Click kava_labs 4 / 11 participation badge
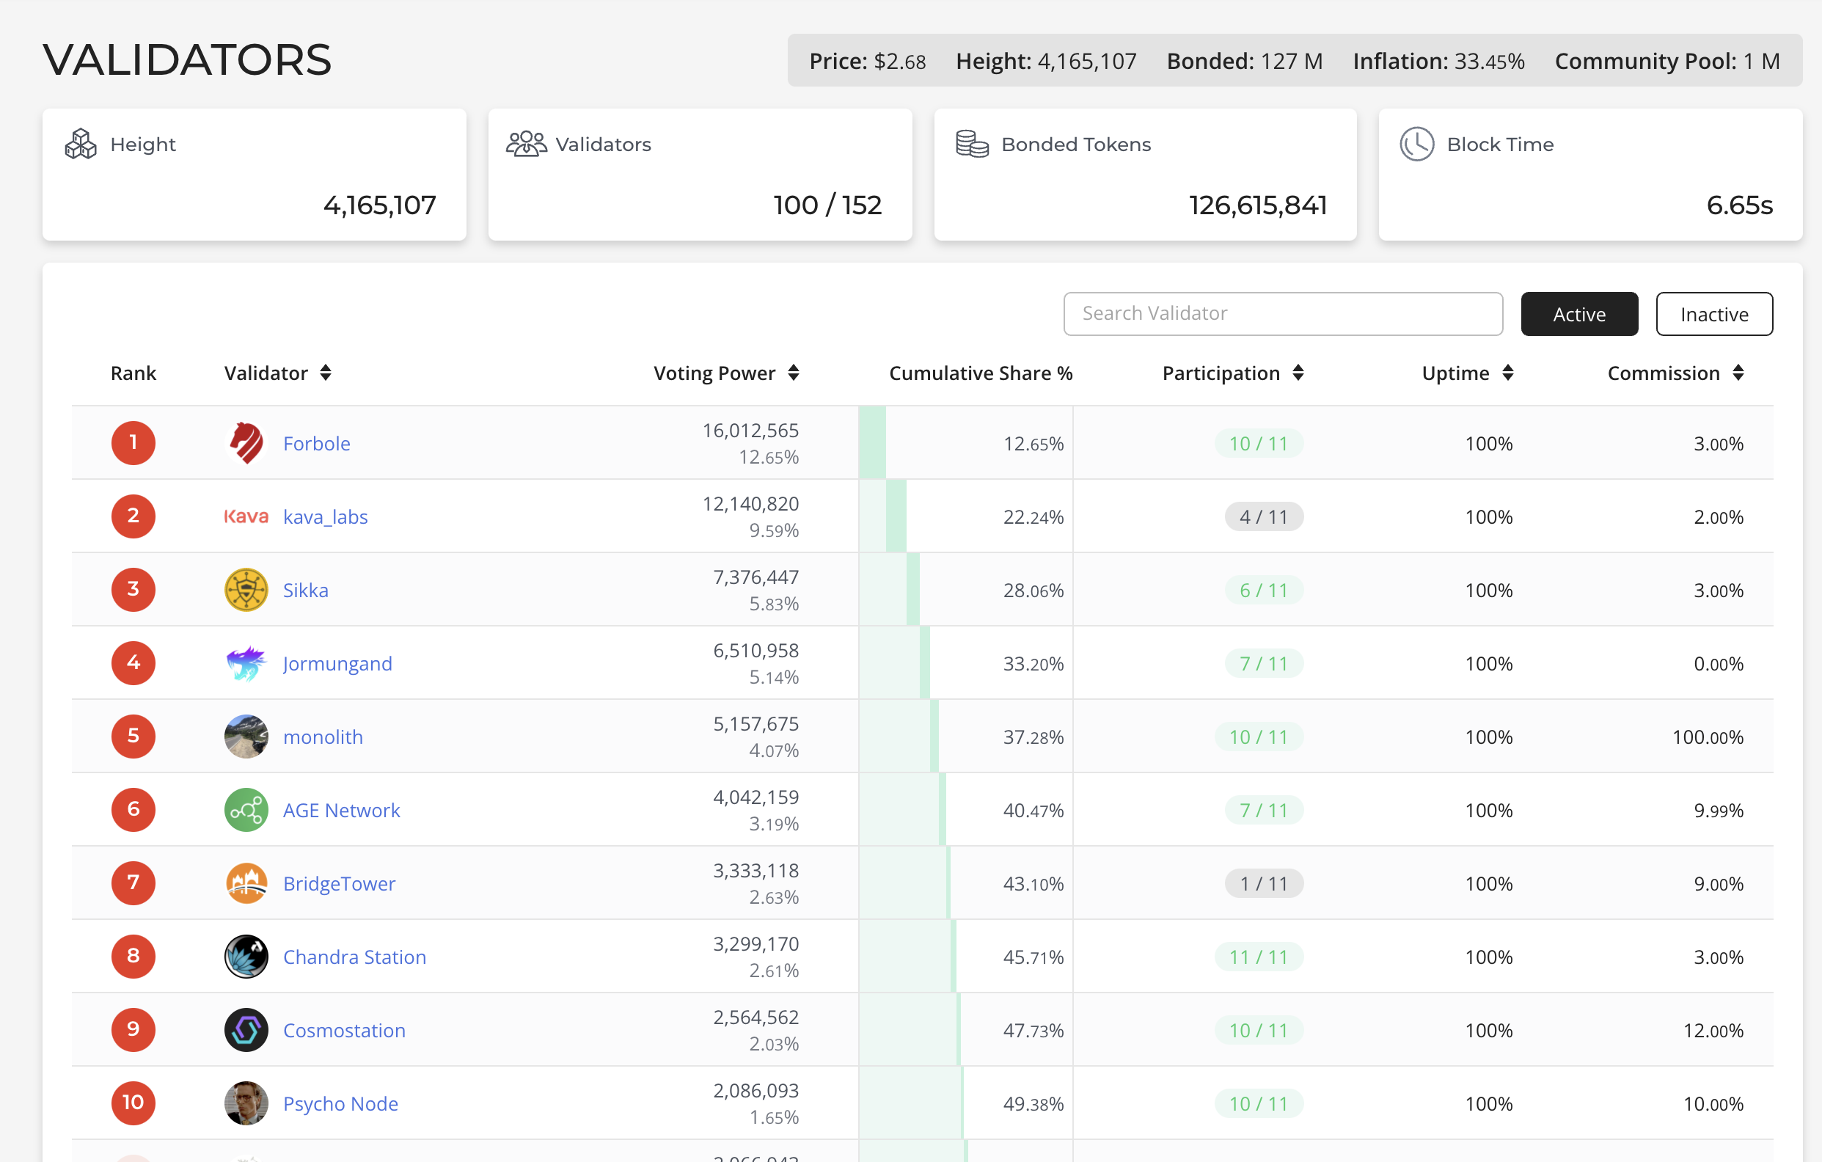This screenshot has width=1822, height=1162. pyautogui.click(x=1263, y=516)
